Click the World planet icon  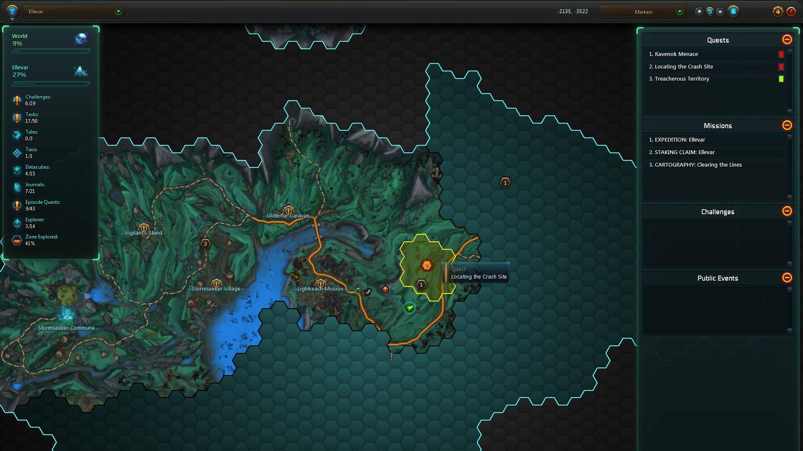point(81,39)
